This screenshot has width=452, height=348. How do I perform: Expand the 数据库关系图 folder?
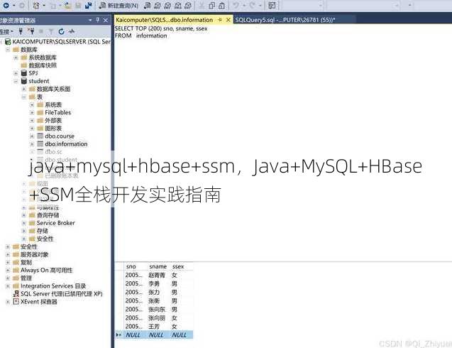[24, 89]
